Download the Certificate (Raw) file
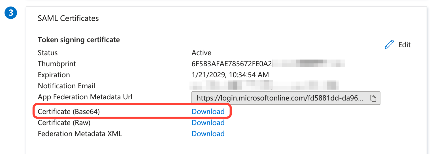 [x=208, y=123]
